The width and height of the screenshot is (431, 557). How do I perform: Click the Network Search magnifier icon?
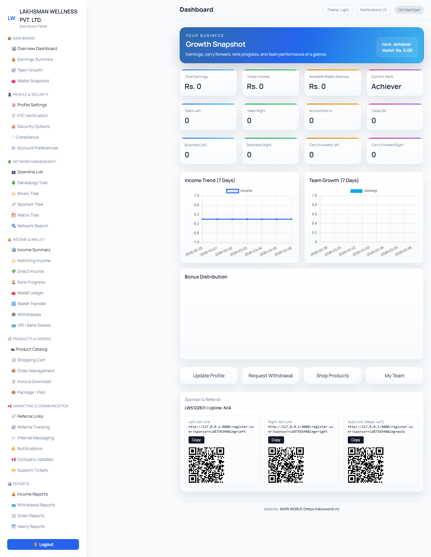[x=13, y=226]
